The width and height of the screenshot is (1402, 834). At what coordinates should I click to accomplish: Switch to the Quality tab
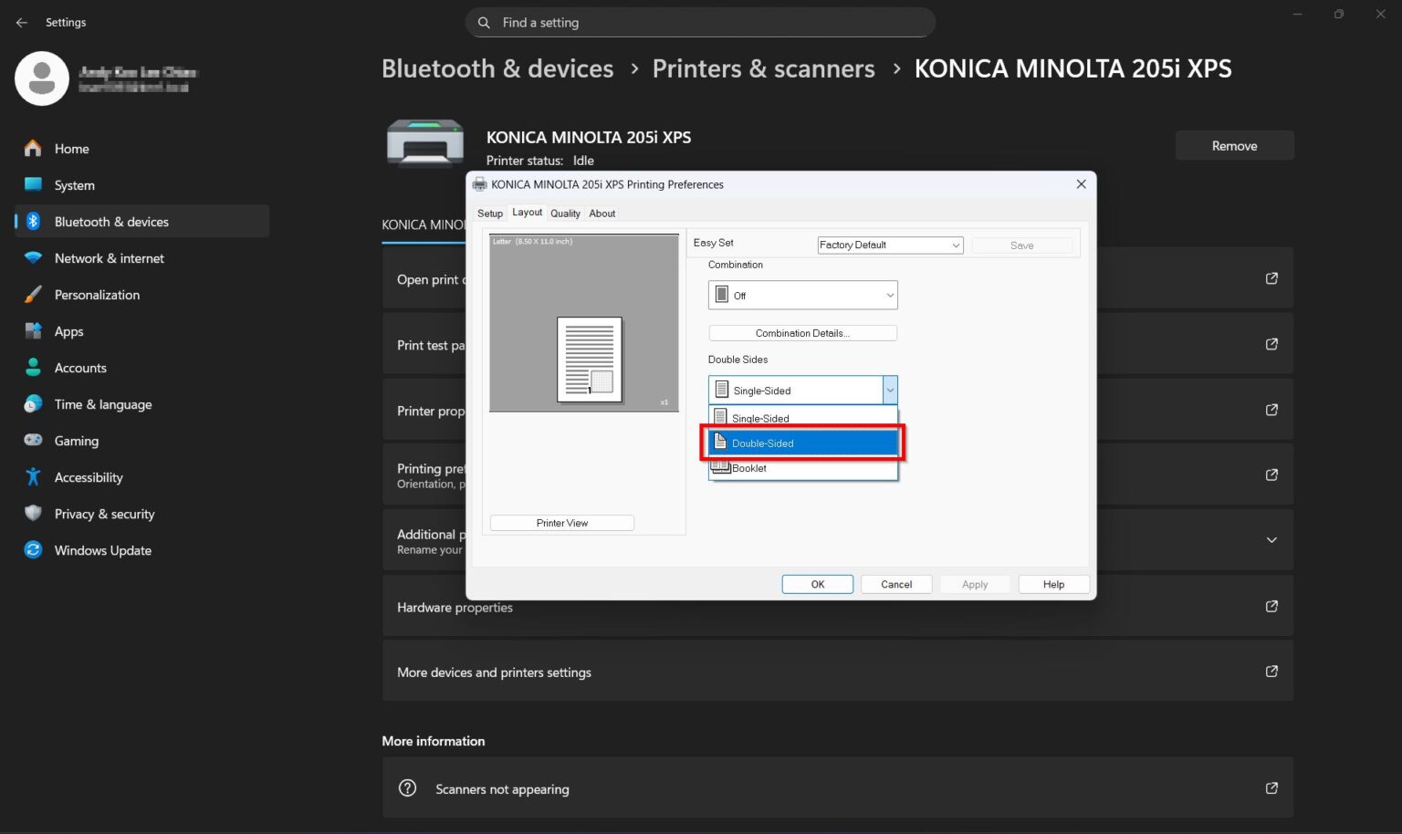tap(565, 214)
